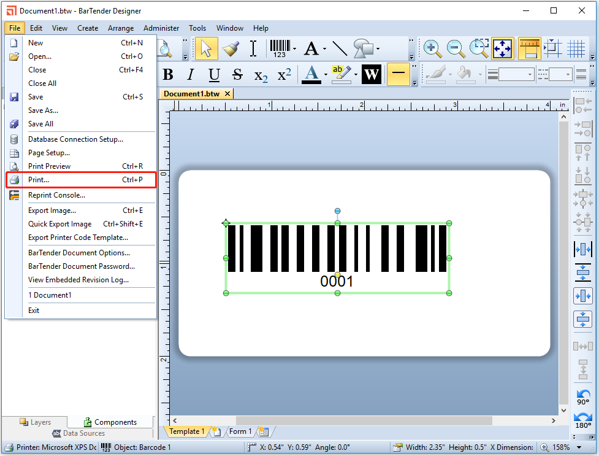The width and height of the screenshot is (599, 456).
Task: Click the line color brush swatch
Action: 436,74
